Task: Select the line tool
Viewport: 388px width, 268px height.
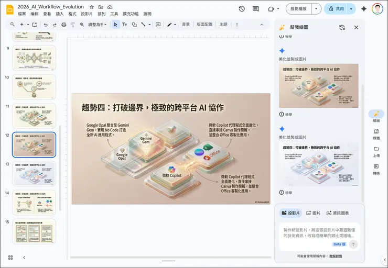Action: pyautogui.click(x=143, y=25)
